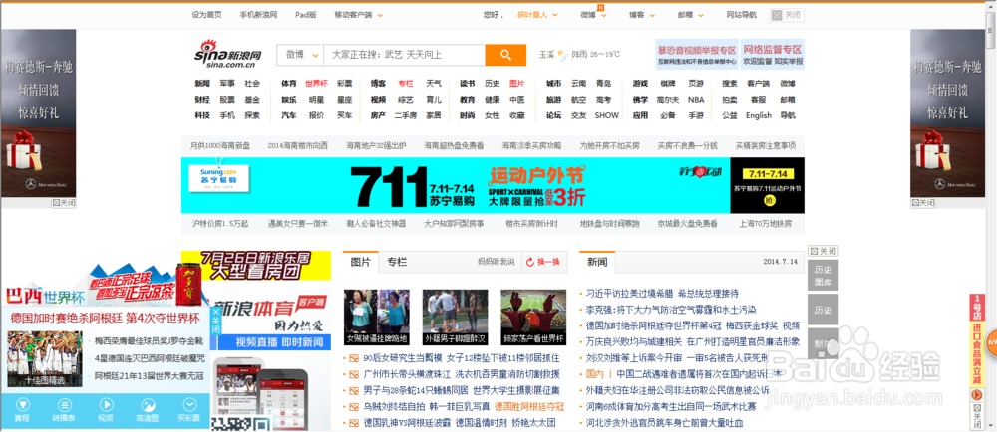Click the orange search magnifier button
This screenshot has height=432, width=997.
tap(505, 55)
